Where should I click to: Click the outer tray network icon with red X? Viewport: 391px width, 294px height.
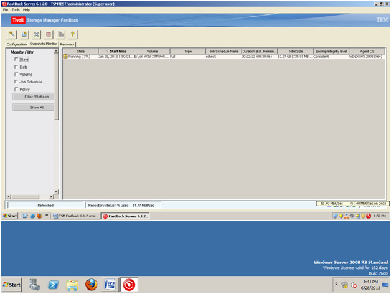[354, 285]
